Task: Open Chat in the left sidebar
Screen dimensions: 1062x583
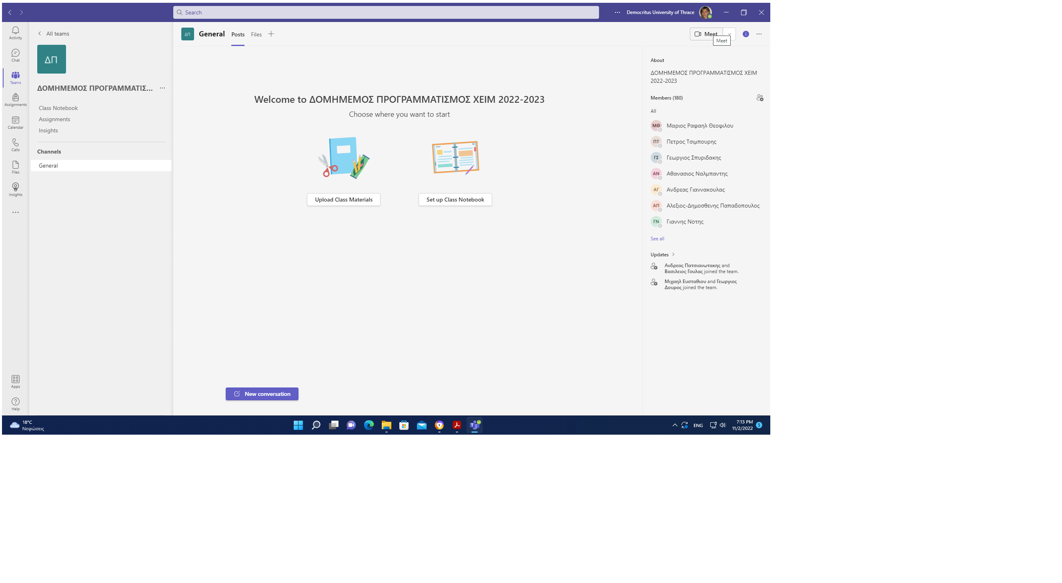Action: pyautogui.click(x=15, y=55)
